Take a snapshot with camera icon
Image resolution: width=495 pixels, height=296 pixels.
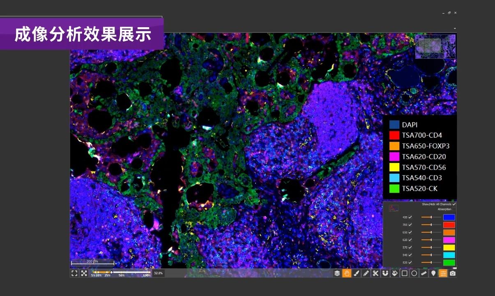pos(453,273)
